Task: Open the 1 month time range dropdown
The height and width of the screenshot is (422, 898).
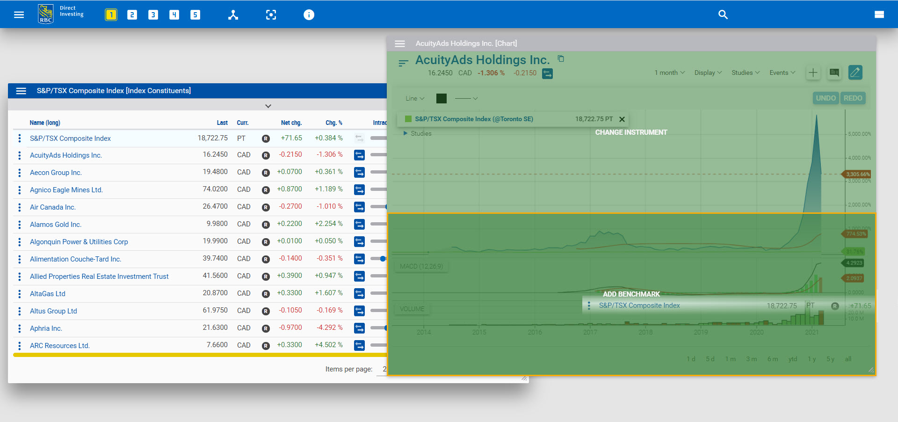Action: click(x=668, y=73)
